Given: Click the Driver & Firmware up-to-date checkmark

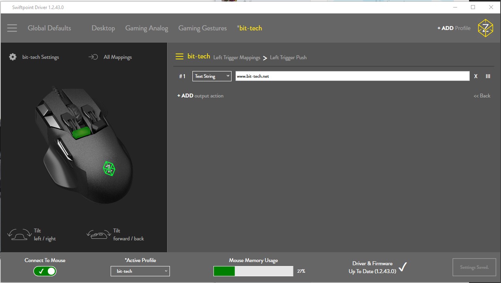Looking at the screenshot, I should click(403, 267).
